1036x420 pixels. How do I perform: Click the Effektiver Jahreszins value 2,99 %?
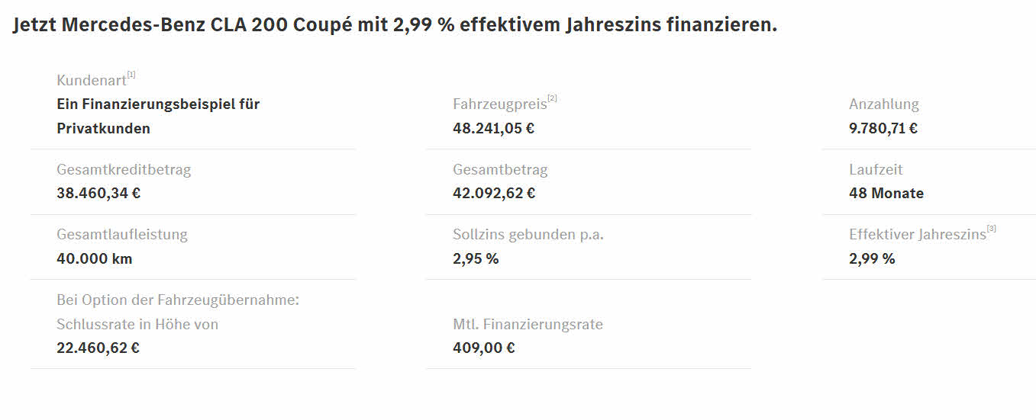[872, 258]
